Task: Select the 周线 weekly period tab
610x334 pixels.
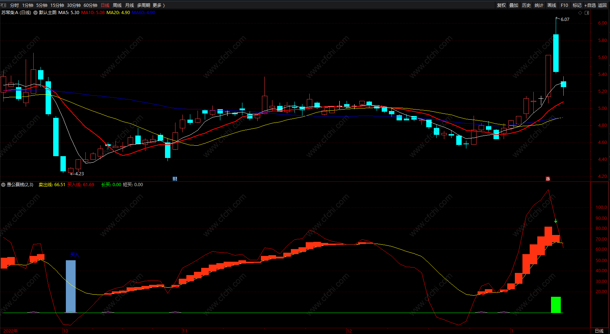Action: tap(117, 5)
